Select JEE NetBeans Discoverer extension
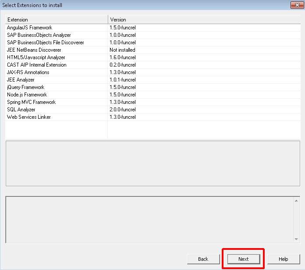 pyautogui.click(x=153, y=50)
